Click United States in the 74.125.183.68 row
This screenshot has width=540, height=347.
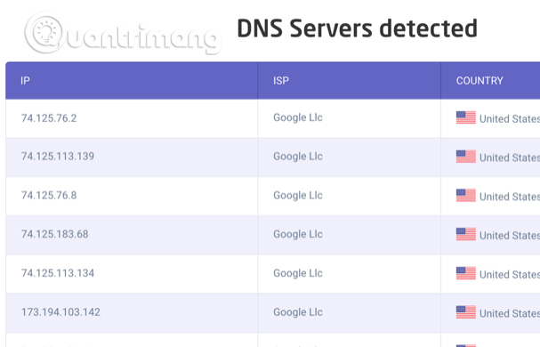[510, 236]
